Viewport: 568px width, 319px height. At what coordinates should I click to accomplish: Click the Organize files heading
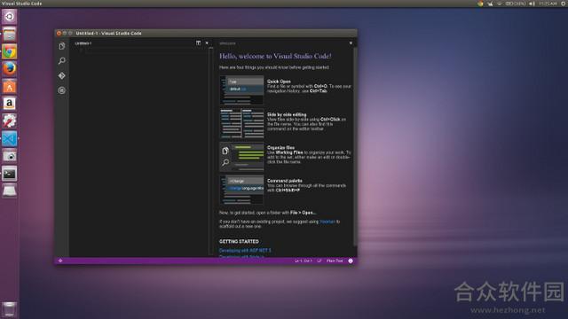pyautogui.click(x=281, y=148)
